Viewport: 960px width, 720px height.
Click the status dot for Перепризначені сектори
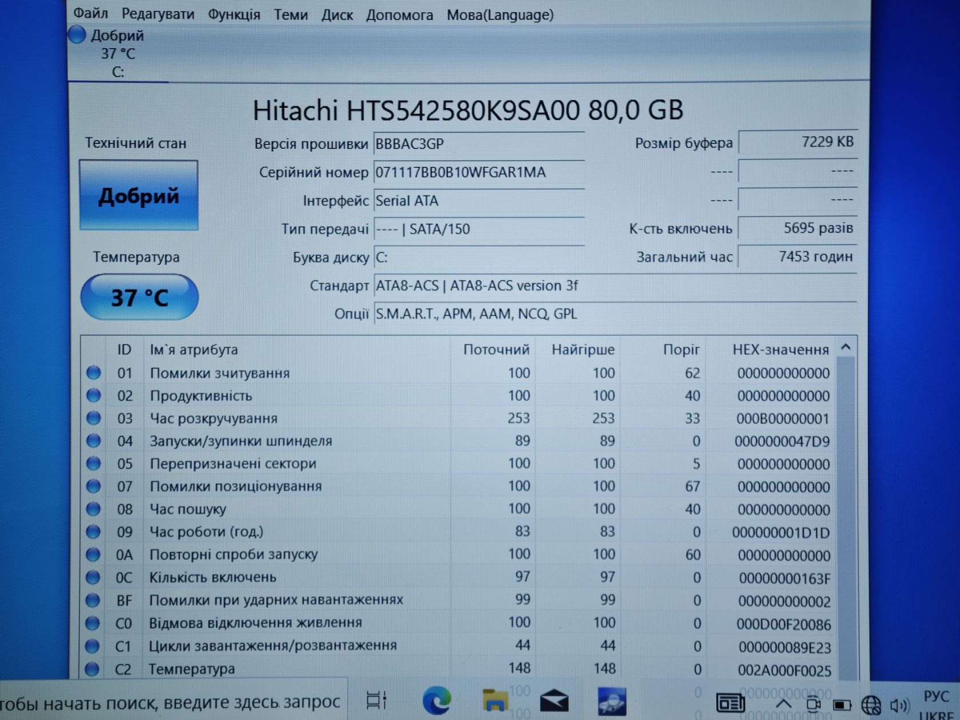(x=94, y=463)
